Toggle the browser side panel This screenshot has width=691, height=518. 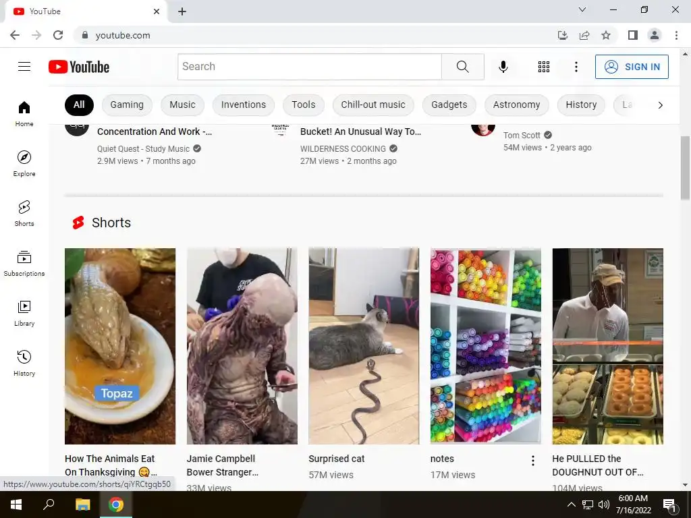[633, 35]
